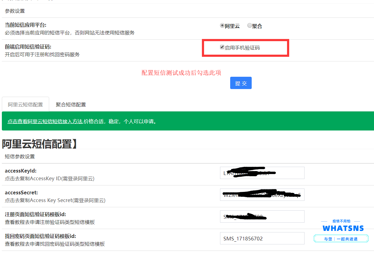
Task: Click the 点击去复制AccessKey ID hint text
Action: pos(49,178)
